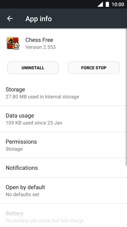Tap the Version 2.553 label
The image size is (127, 227).
coord(41,47)
